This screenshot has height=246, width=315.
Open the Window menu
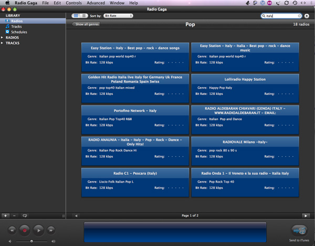[x=117, y=3]
